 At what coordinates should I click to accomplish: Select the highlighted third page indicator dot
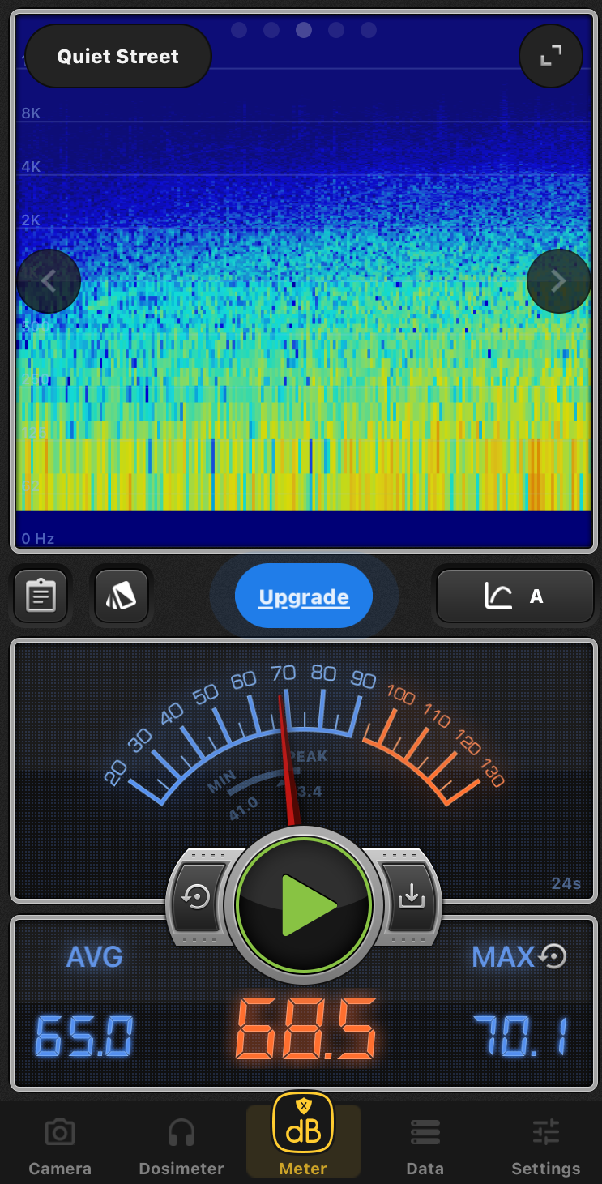pyautogui.click(x=304, y=30)
